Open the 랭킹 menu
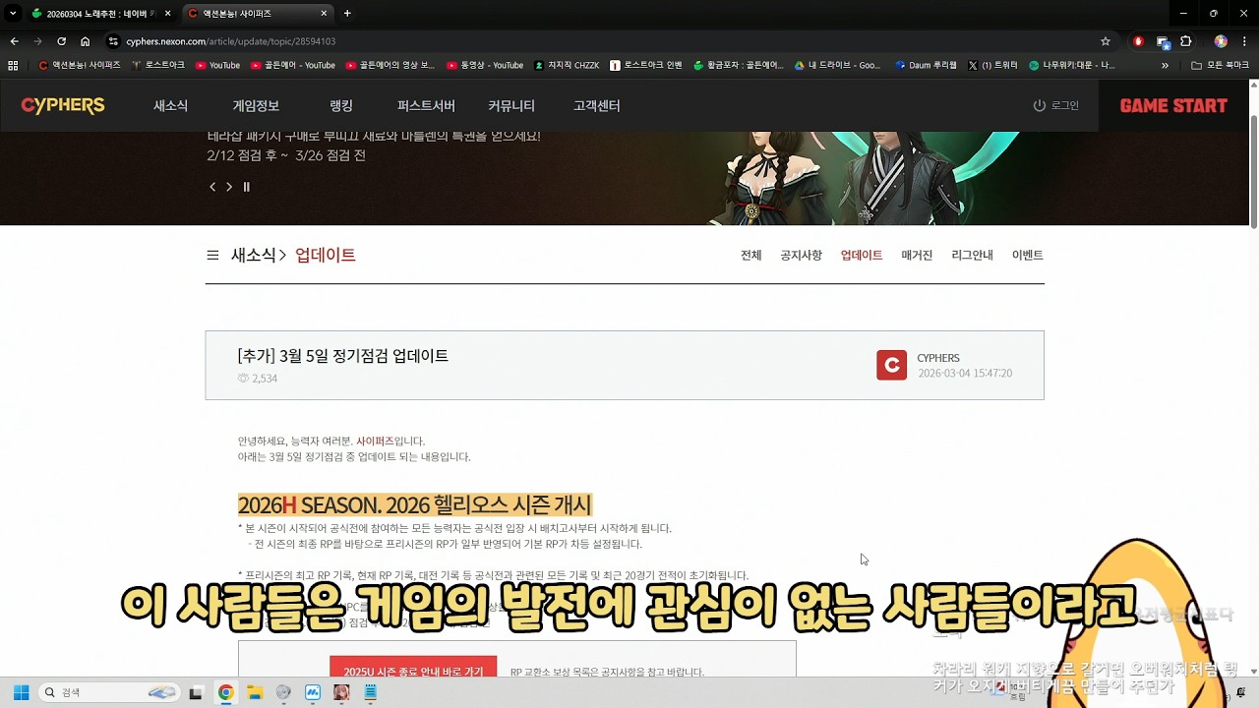This screenshot has width=1259, height=708. [x=341, y=105]
